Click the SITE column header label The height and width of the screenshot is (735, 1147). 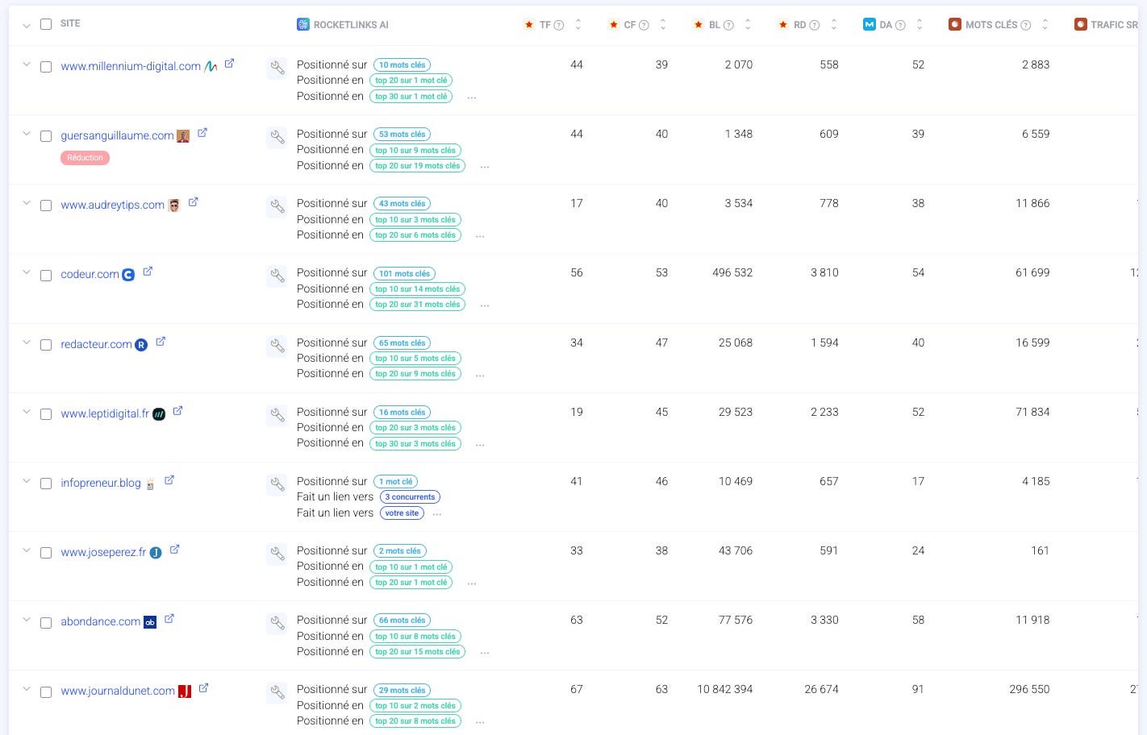tap(70, 23)
